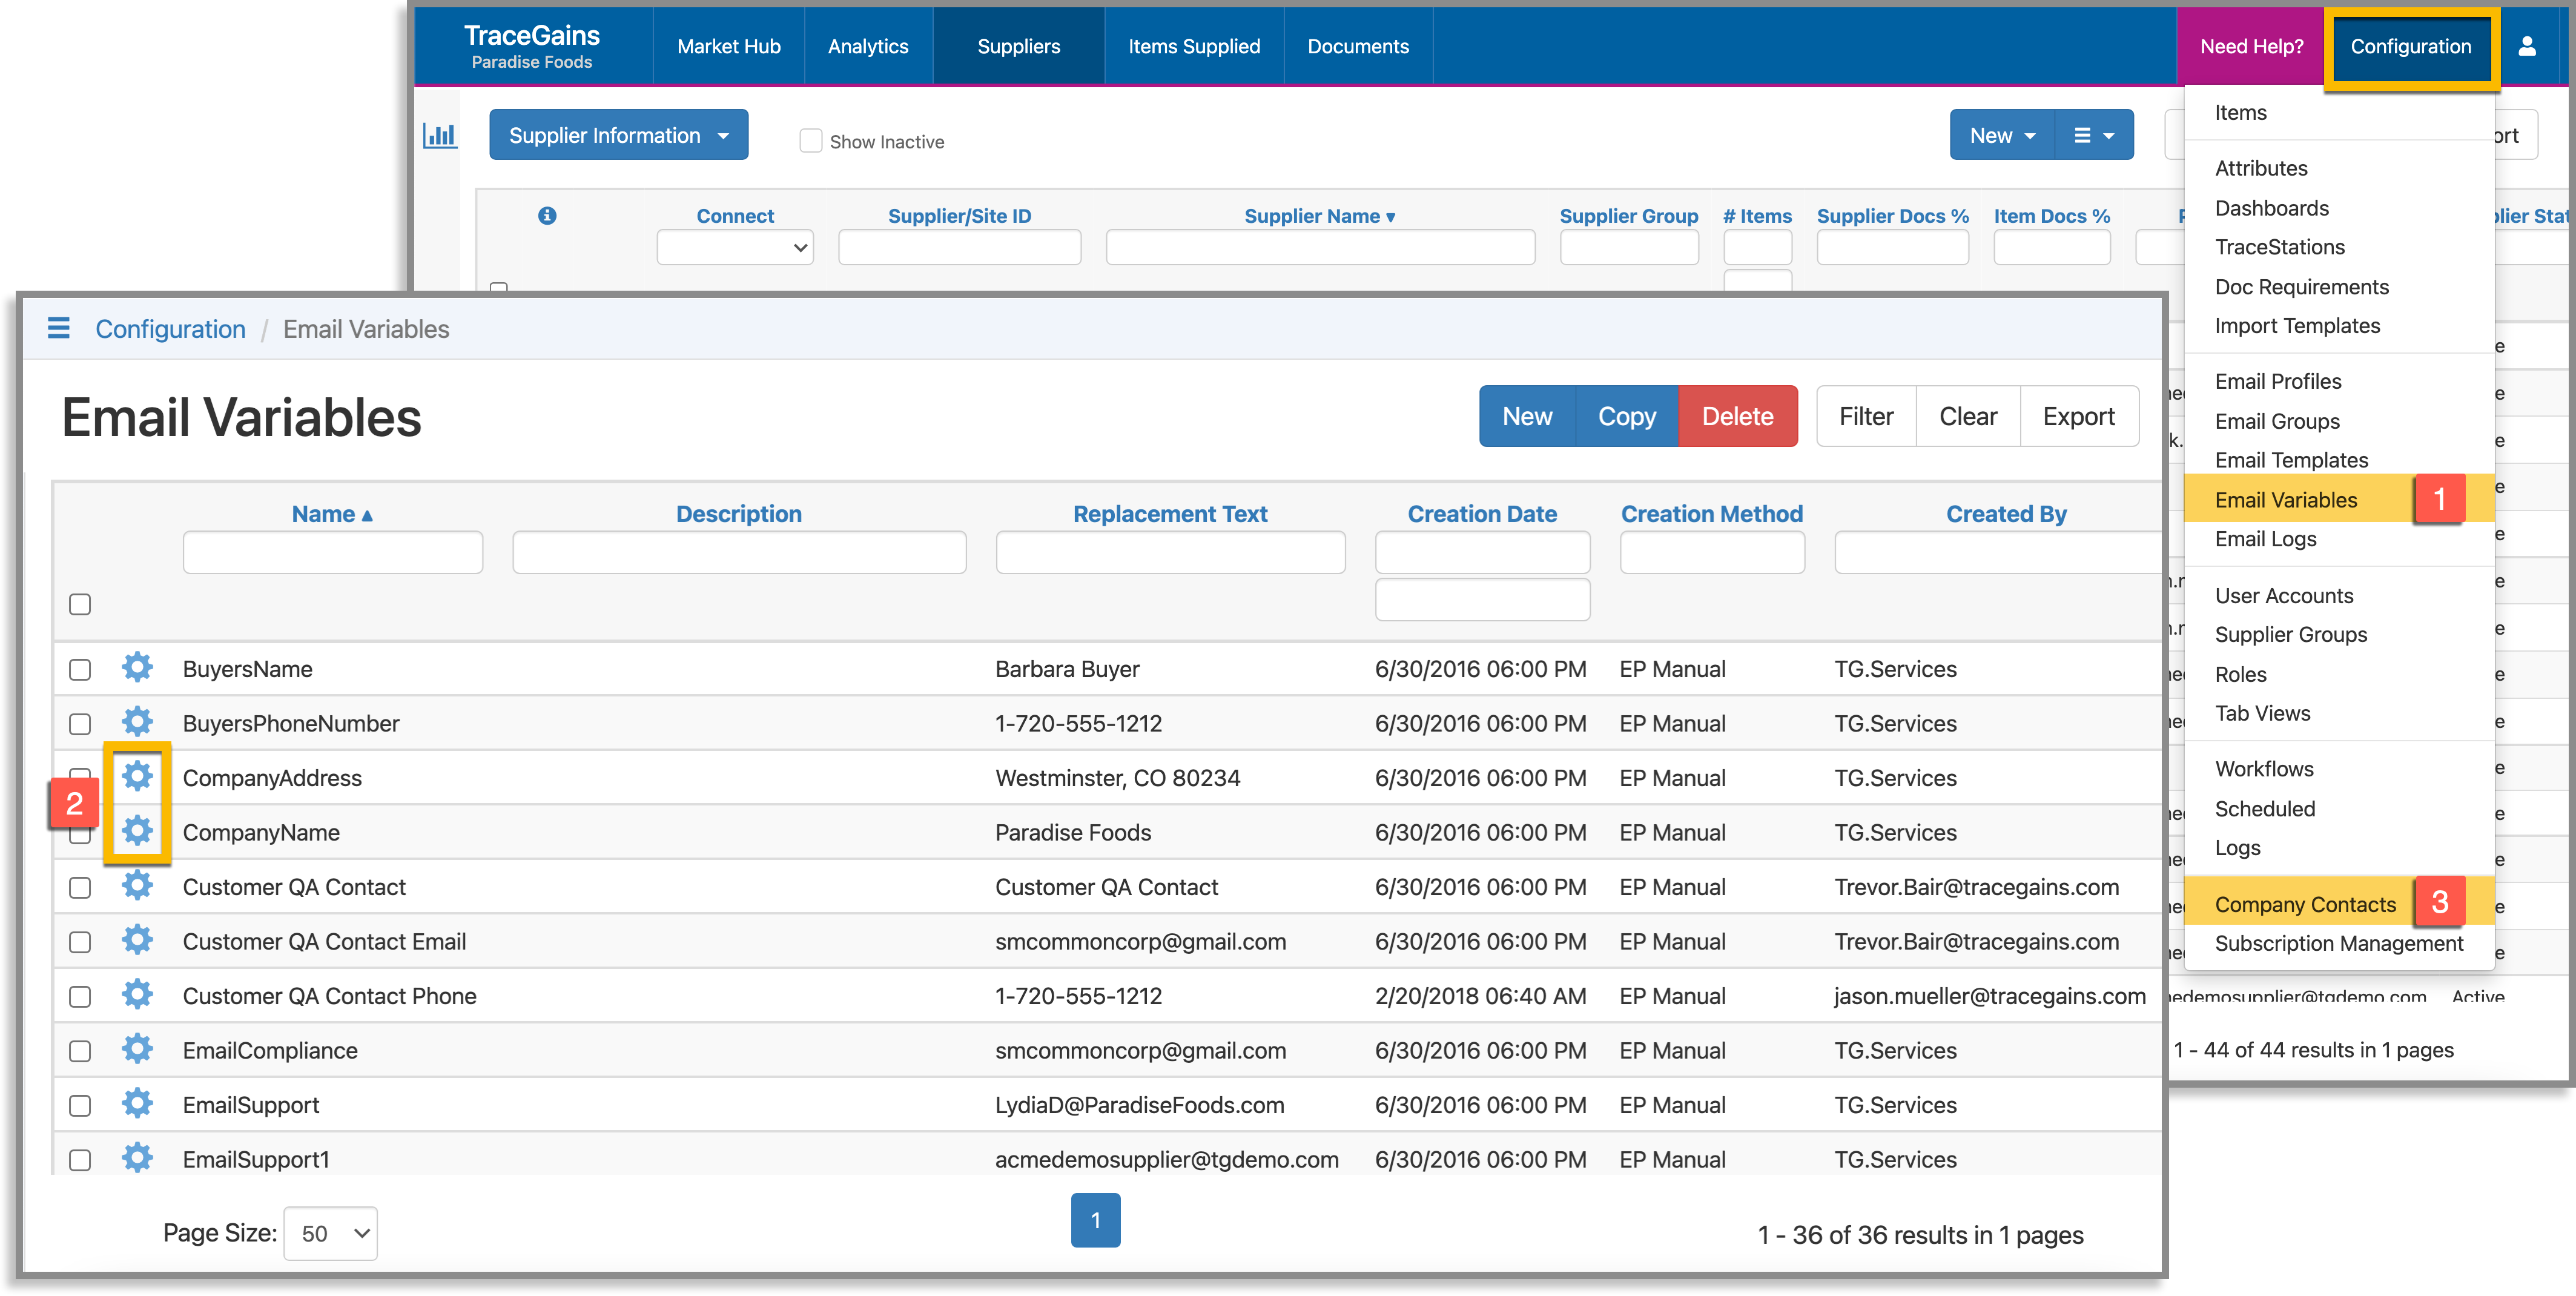Click the Clear button
The height and width of the screenshot is (1296, 2576).
1967,415
